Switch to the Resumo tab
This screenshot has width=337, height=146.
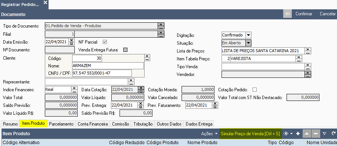click(10, 124)
